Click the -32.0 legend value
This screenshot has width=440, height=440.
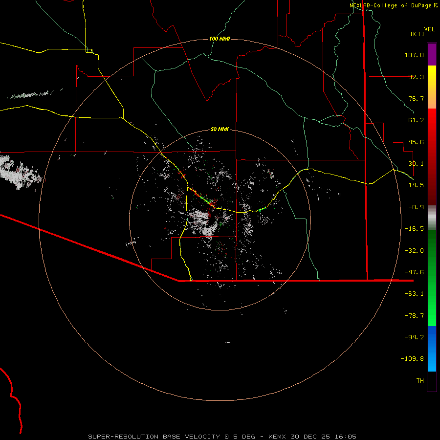tap(414, 251)
